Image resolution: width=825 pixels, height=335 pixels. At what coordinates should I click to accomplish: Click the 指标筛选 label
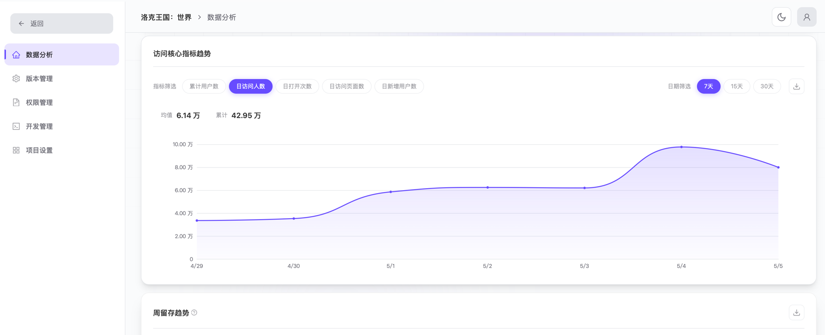(165, 86)
